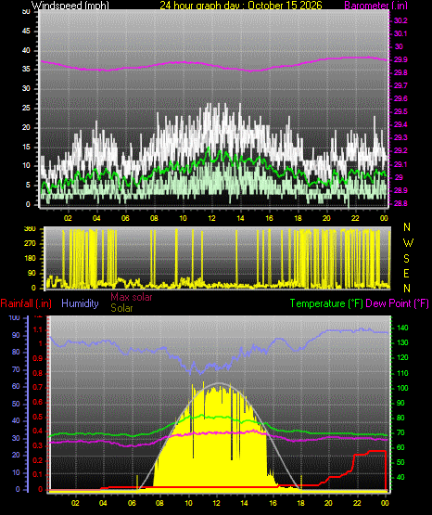Click the "0.4" rainfall scale value
The image size is (432, 515).
(38, 431)
